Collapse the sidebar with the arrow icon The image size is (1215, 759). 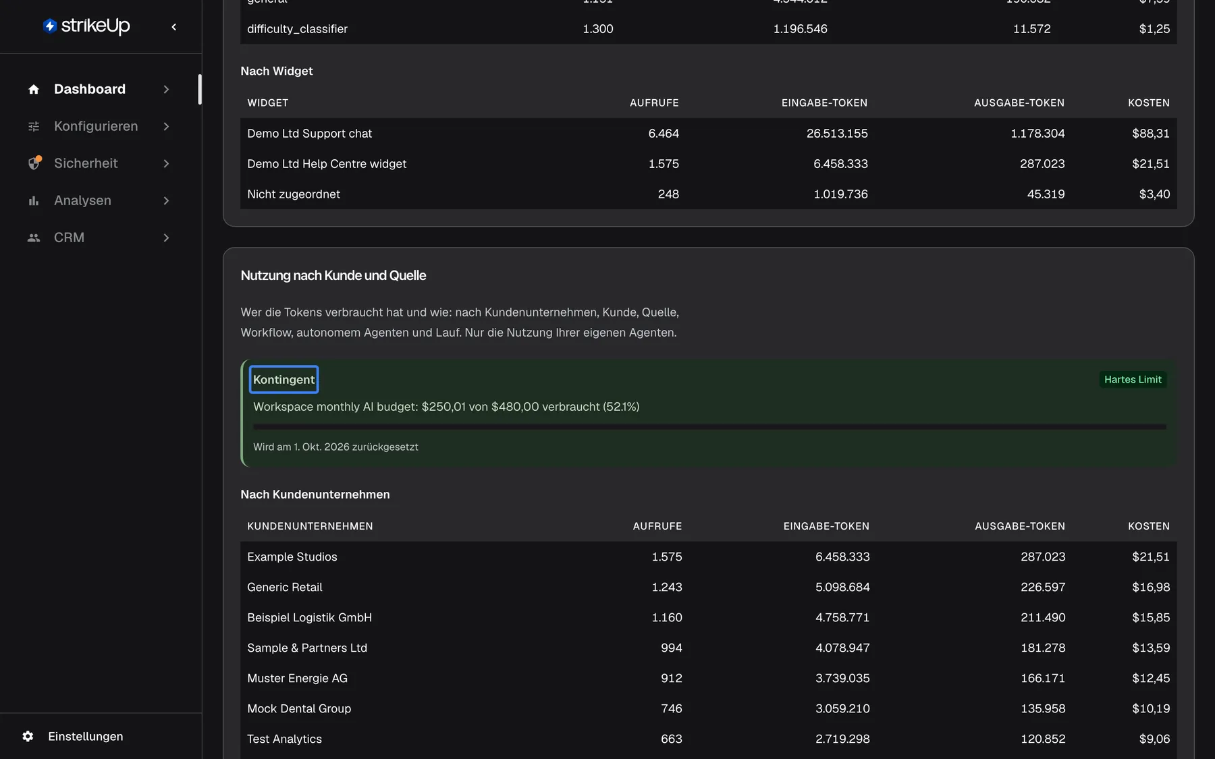pos(174,27)
